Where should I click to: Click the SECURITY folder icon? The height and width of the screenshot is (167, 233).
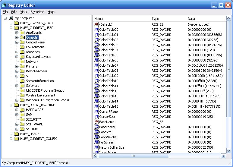click(22, 119)
